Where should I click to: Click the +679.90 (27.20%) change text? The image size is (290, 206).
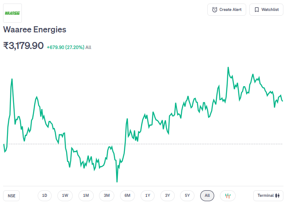click(65, 47)
